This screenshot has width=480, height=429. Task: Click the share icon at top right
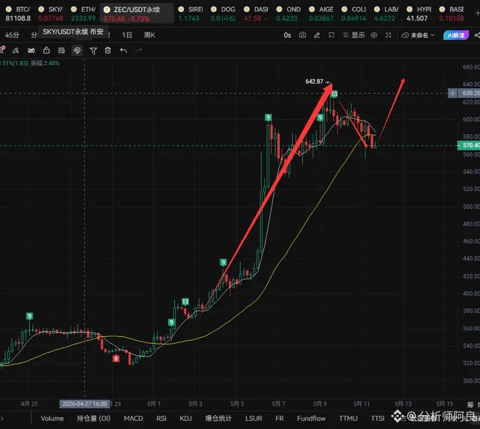477,35
